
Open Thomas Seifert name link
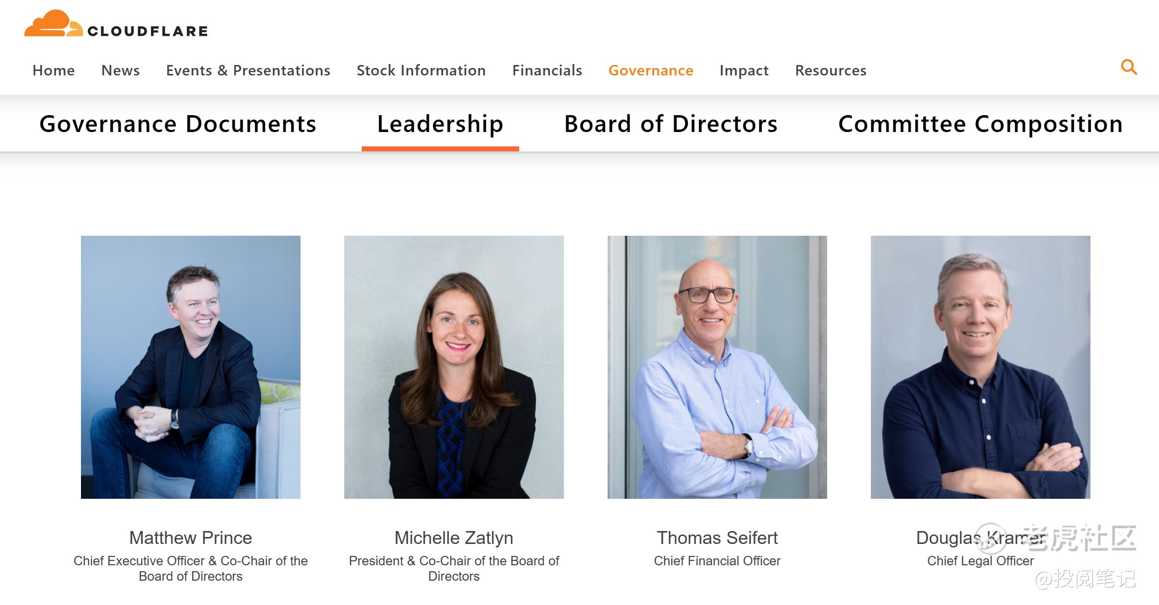717,538
